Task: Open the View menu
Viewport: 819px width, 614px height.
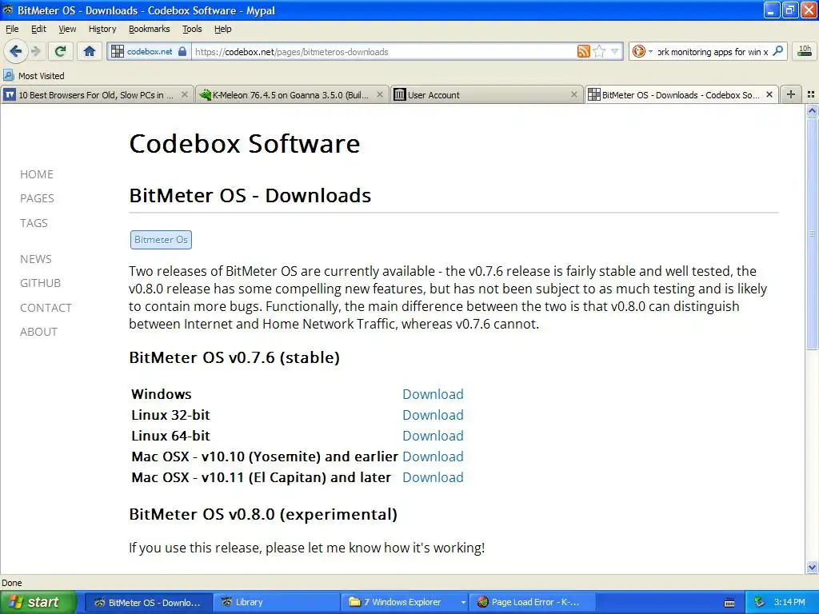Action: click(x=67, y=29)
